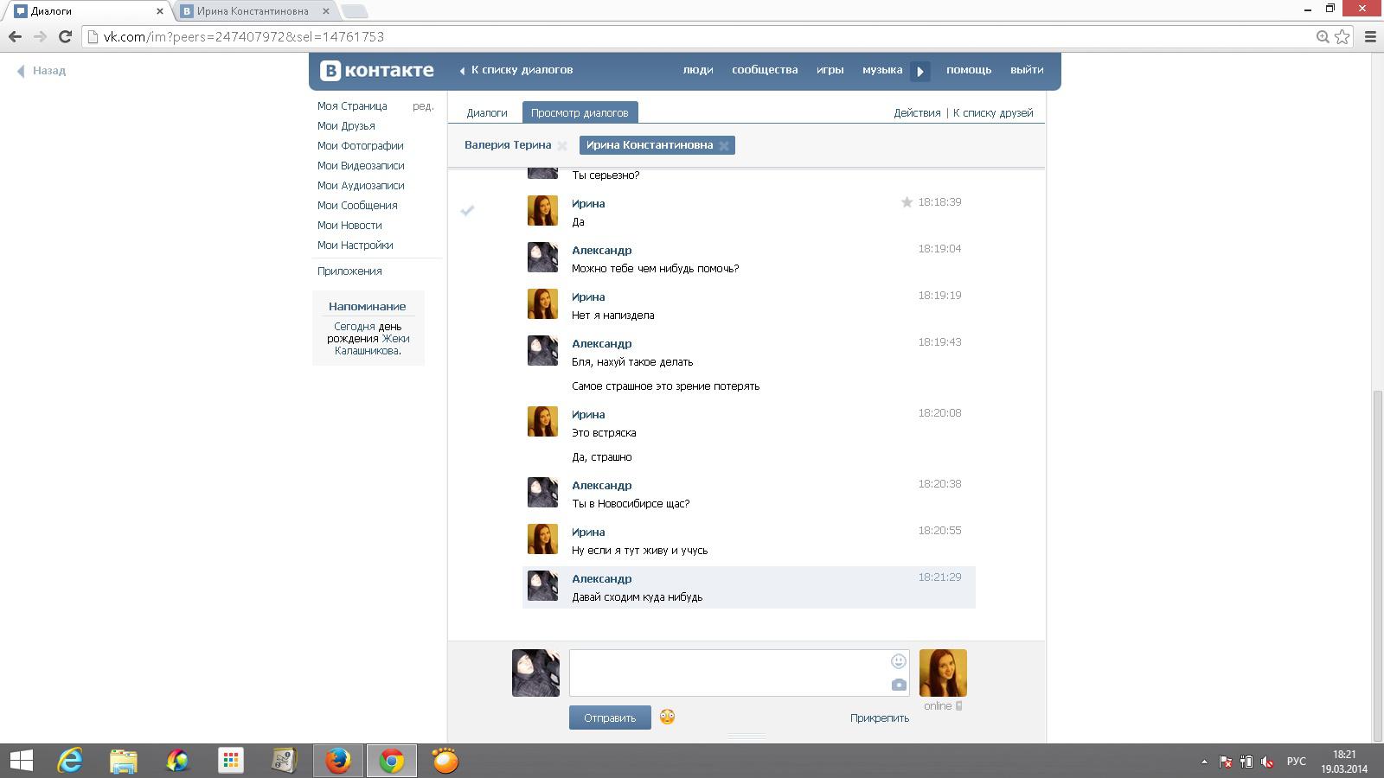Viewport: 1384px width, 778px height.
Task: Switch to the Диалоги tab in VK
Action: tap(487, 113)
